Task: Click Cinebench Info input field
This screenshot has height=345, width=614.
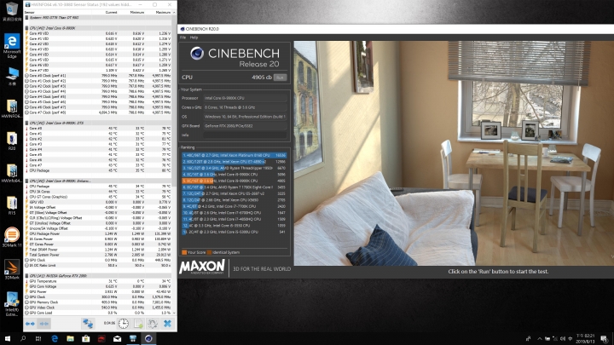Action: [245, 135]
